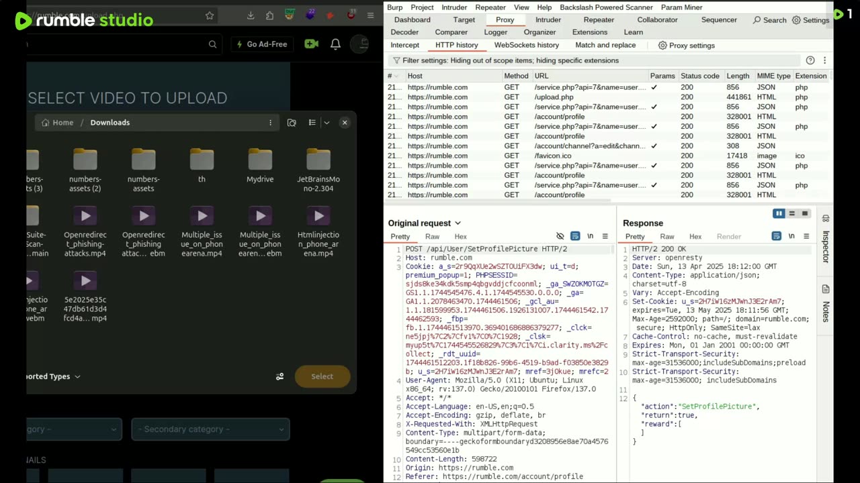The width and height of the screenshot is (860, 483).
Task: Open the Firefox hamburger menu
Action: pos(370,15)
